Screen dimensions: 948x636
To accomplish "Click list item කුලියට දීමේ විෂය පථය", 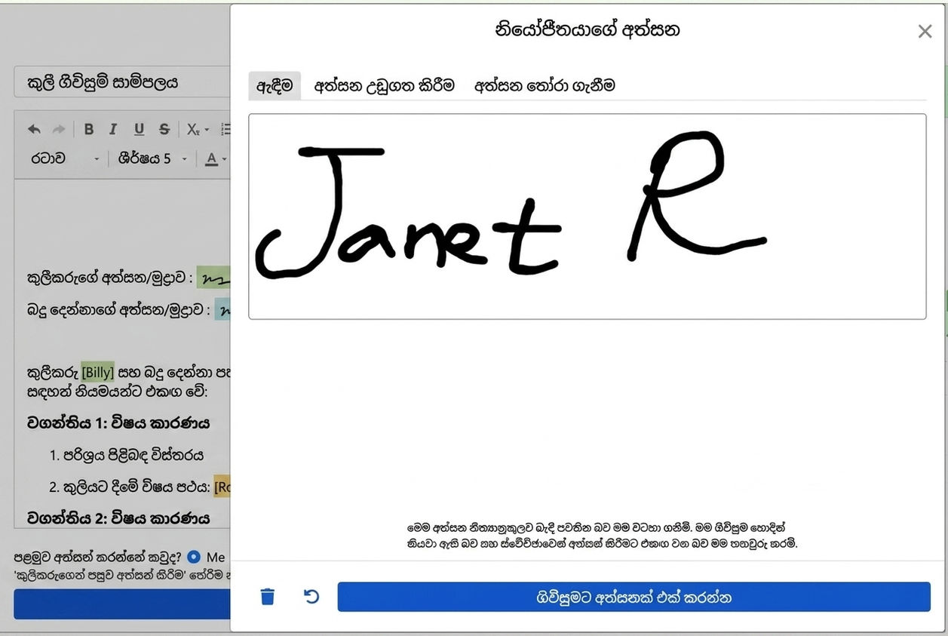I will (137, 487).
